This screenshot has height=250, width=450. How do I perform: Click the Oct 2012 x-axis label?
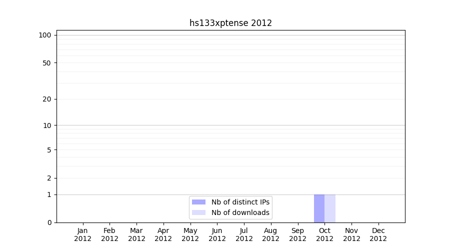click(324, 234)
